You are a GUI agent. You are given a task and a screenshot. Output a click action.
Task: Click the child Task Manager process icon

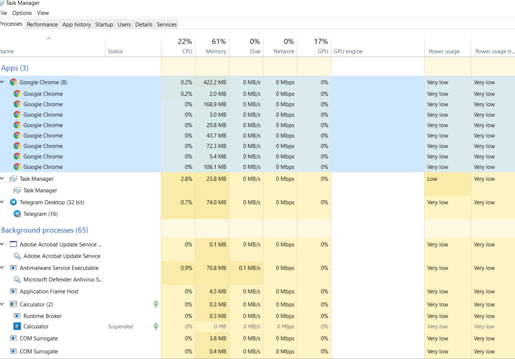(17, 190)
